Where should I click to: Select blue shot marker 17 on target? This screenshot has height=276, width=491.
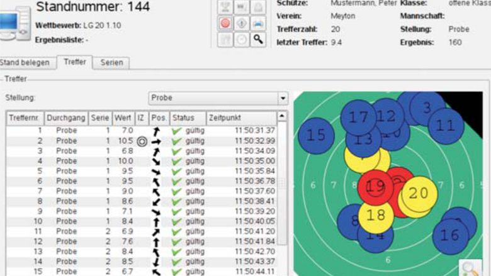coord(358,118)
